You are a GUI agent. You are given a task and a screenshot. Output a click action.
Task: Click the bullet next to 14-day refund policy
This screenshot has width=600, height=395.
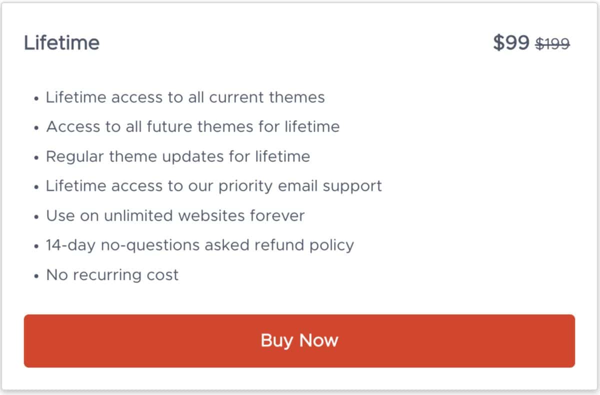point(36,247)
